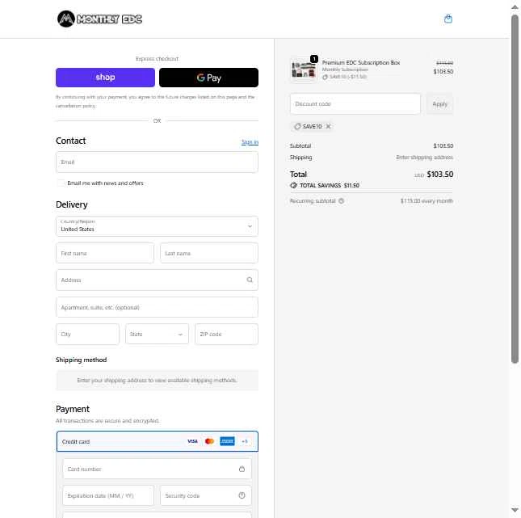Pay with the purple Shop button
Viewport: 521px width, 518px height.
click(x=105, y=78)
